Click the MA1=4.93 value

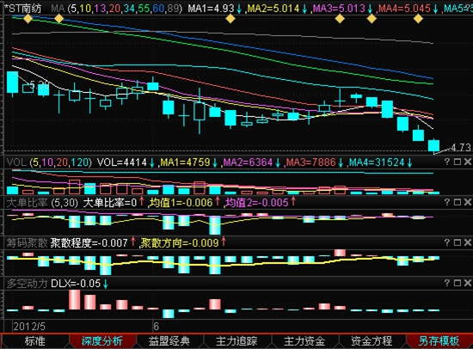211,9
